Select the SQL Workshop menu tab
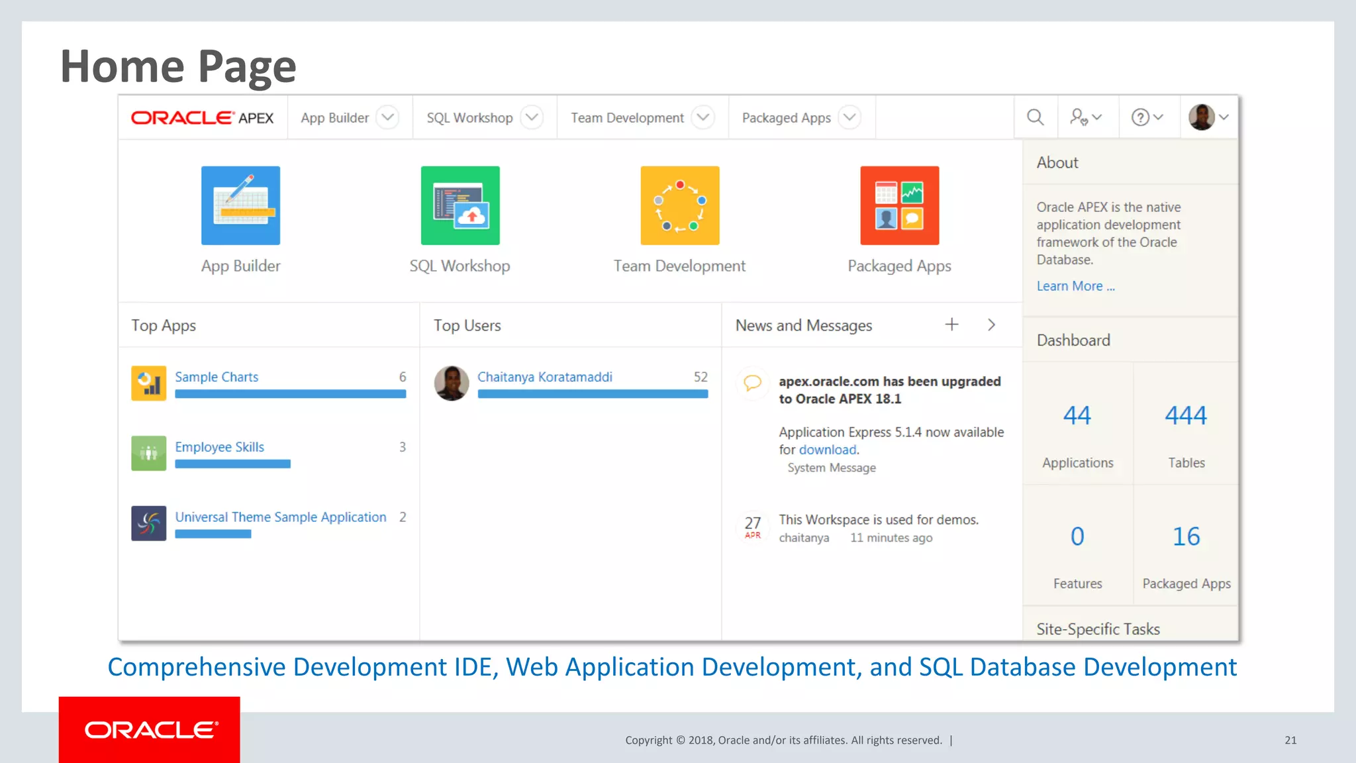Screen dimensions: 1356x763 pyautogui.click(x=469, y=118)
